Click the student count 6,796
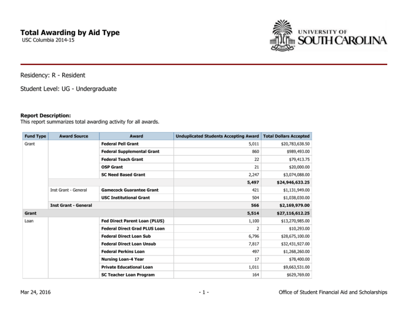This screenshot has height=315, width=408. click(x=254, y=236)
